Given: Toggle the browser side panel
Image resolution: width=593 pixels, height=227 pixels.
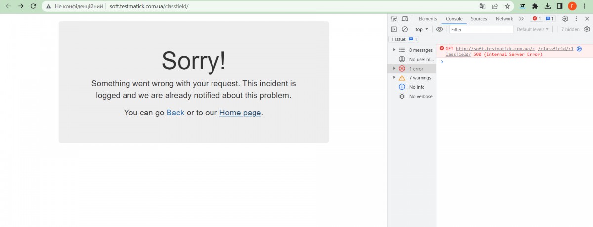Looking at the screenshot, I should click(560, 6).
